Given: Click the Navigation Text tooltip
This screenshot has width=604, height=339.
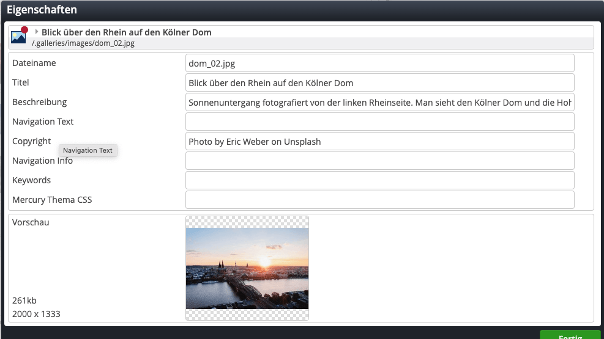Looking at the screenshot, I should (x=88, y=150).
